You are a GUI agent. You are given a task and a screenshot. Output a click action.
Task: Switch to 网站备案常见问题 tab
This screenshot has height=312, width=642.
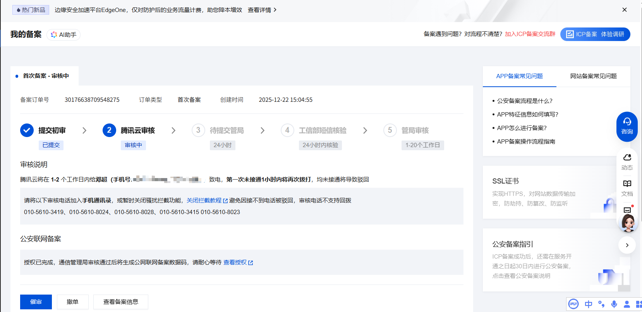click(593, 76)
